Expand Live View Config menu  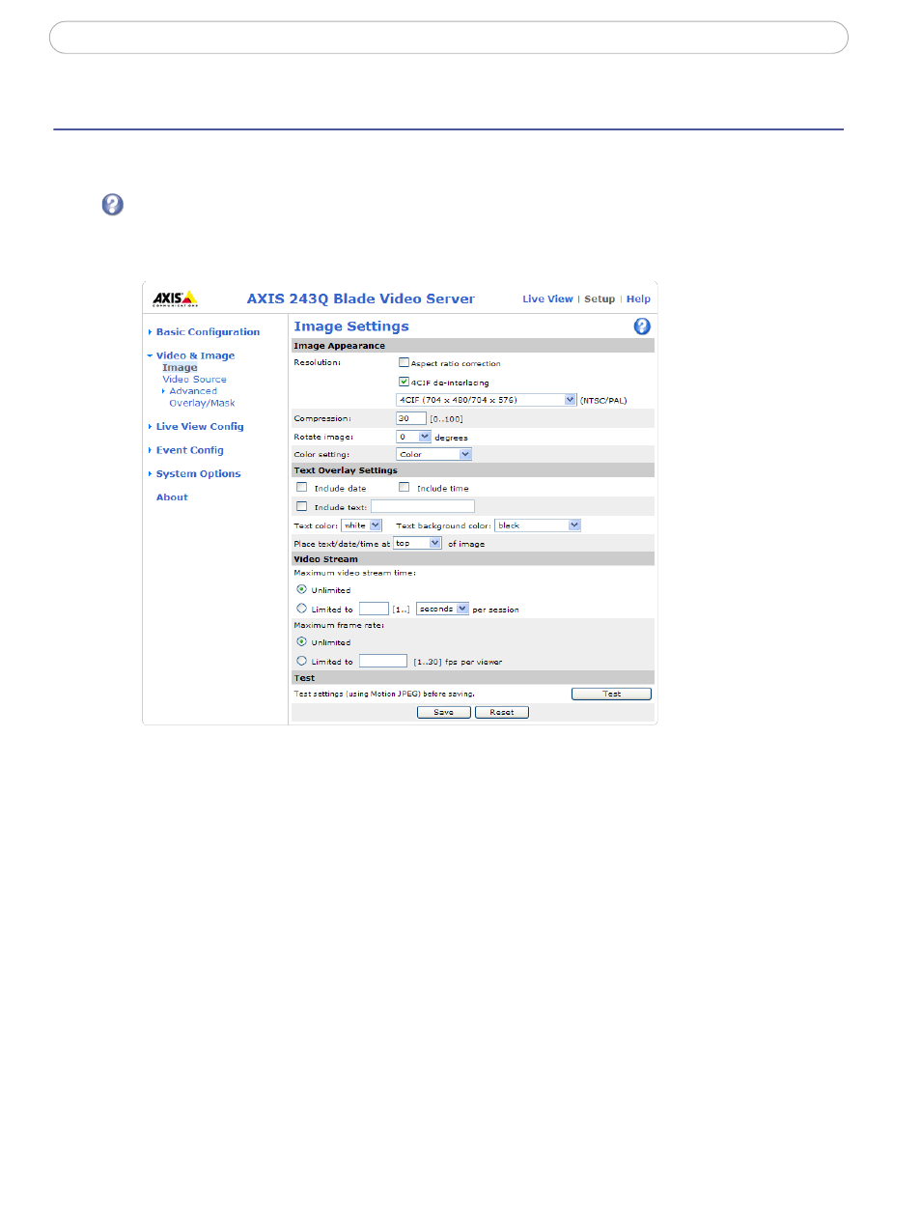click(199, 427)
